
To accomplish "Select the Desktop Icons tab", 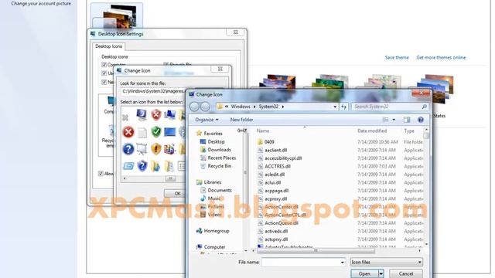I will pos(108,46).
